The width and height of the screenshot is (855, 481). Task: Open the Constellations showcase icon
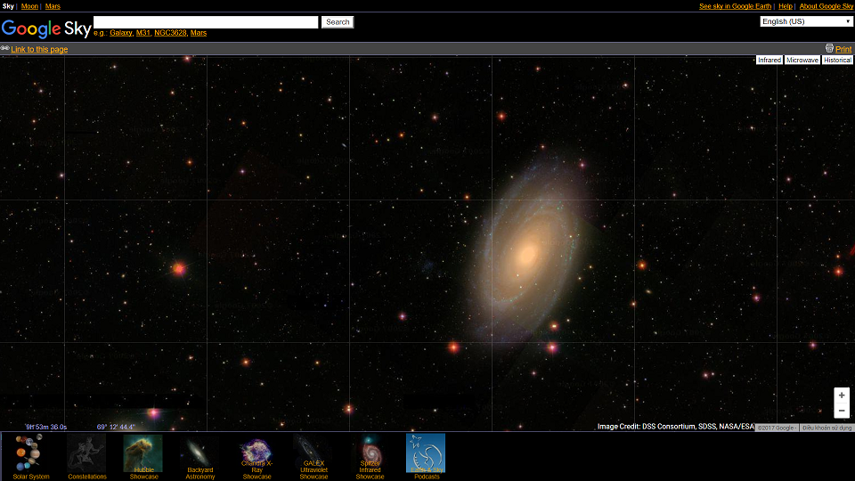tap(86, 453)
